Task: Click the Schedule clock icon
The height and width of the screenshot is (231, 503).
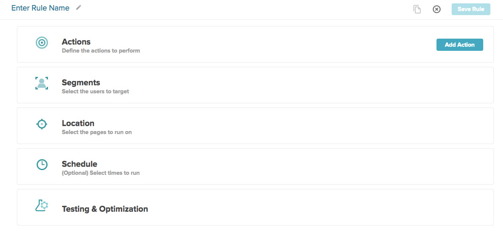Action: click(x=42, y=165)
